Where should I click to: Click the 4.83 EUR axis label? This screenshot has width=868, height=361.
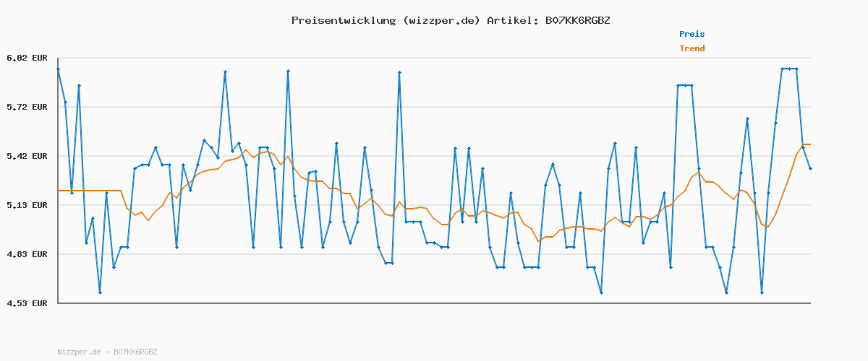(27, 254)
